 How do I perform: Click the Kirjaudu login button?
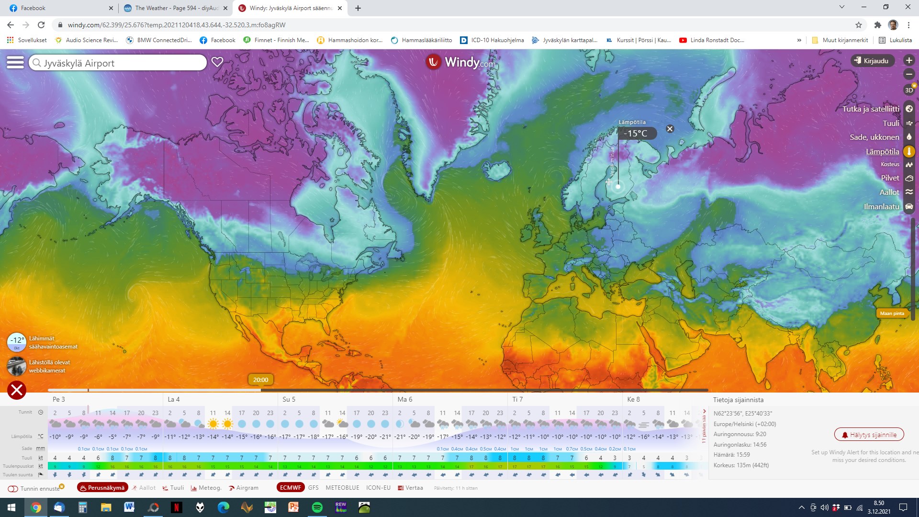coord(872,61)
